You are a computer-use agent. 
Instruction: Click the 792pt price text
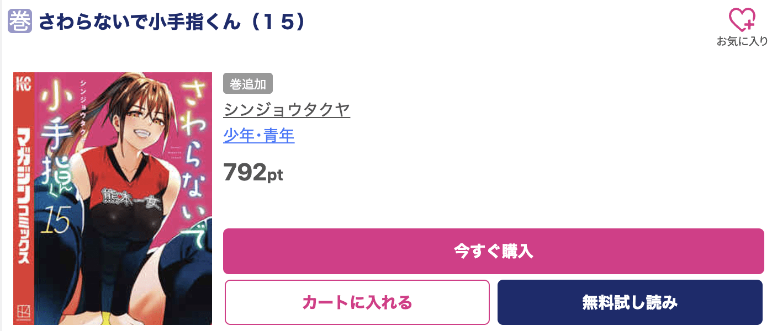pyautogui.click(x=253, y=173)
